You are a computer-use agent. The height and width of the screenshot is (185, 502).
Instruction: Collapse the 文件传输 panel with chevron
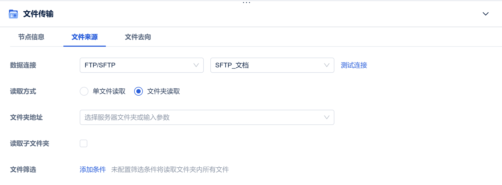pyautogui.click(x=485, y=14)
